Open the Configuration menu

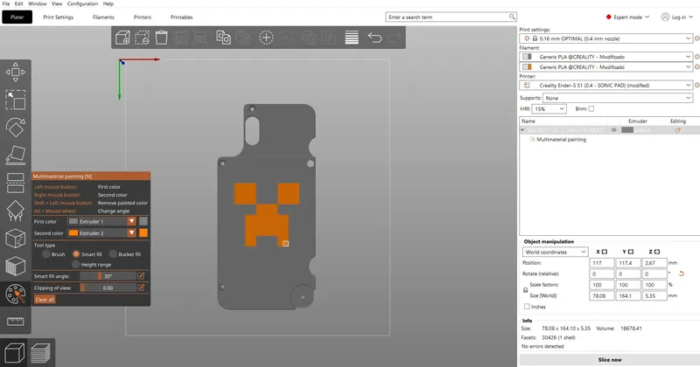pyautogui.click(x=83, y=4)
